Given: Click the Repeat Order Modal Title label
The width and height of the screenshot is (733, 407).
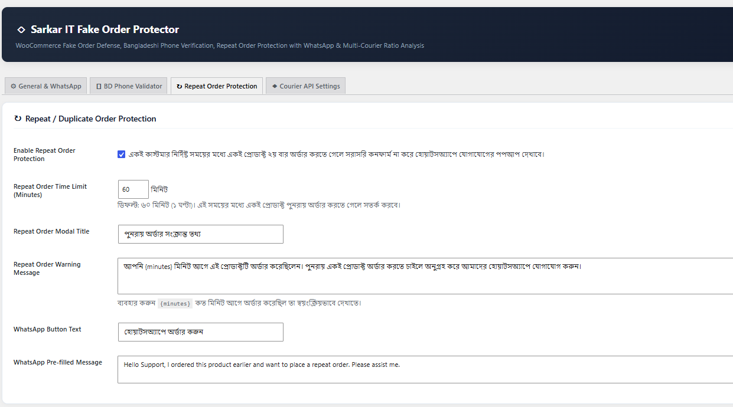Looking at the screenshot, I should point(51,231).
